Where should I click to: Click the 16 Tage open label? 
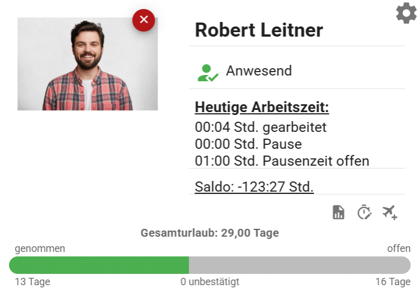pyautogui.click(x=393, y=282)
